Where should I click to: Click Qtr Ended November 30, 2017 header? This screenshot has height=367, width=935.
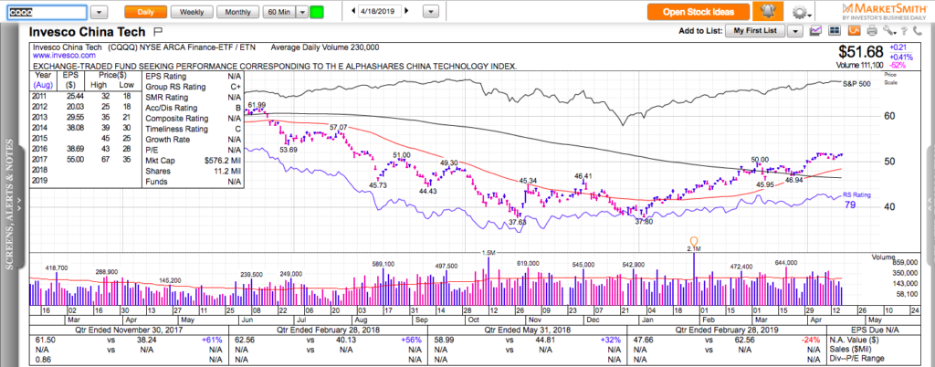click(130, 330)
